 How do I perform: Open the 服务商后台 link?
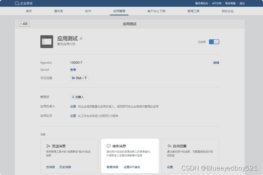(x=202, y=3)
